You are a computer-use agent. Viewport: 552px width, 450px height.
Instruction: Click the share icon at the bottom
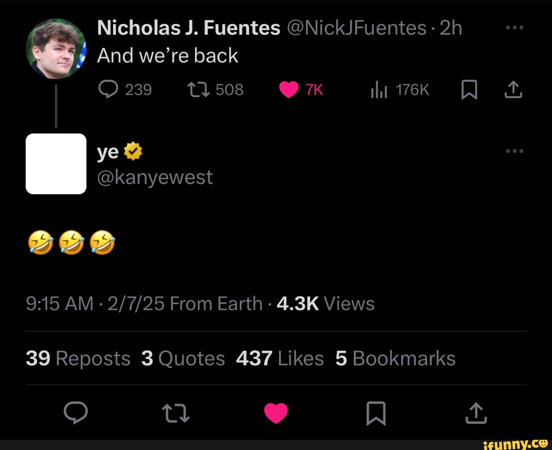(475, 413)
